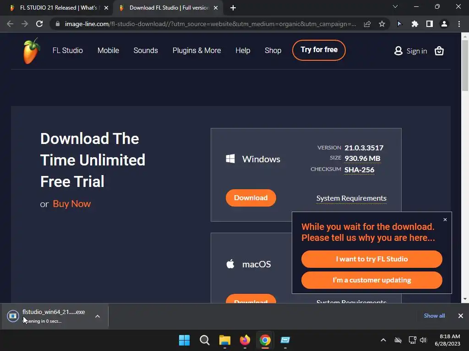This screenshot has width=469, height=351.
Task: Open the shopping cart icon
Action: (x=439, y=51)
